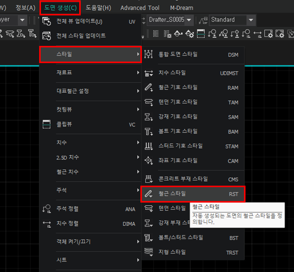Expand the 재료표 submenu
Viewport: 294px width, 272px height.
coord(90,73)
